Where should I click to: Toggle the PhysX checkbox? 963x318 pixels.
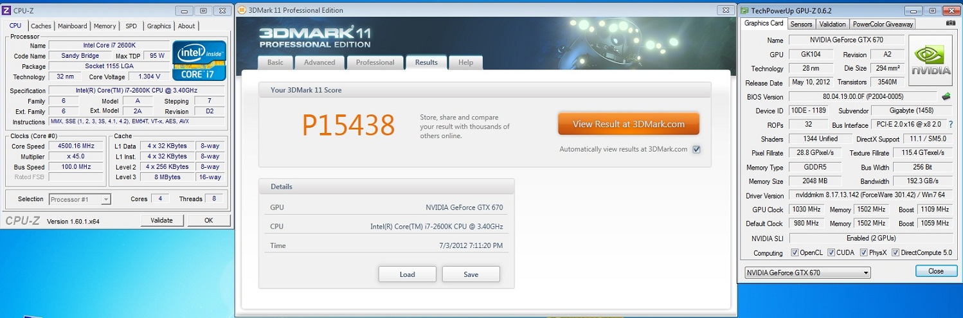(863, 252)
